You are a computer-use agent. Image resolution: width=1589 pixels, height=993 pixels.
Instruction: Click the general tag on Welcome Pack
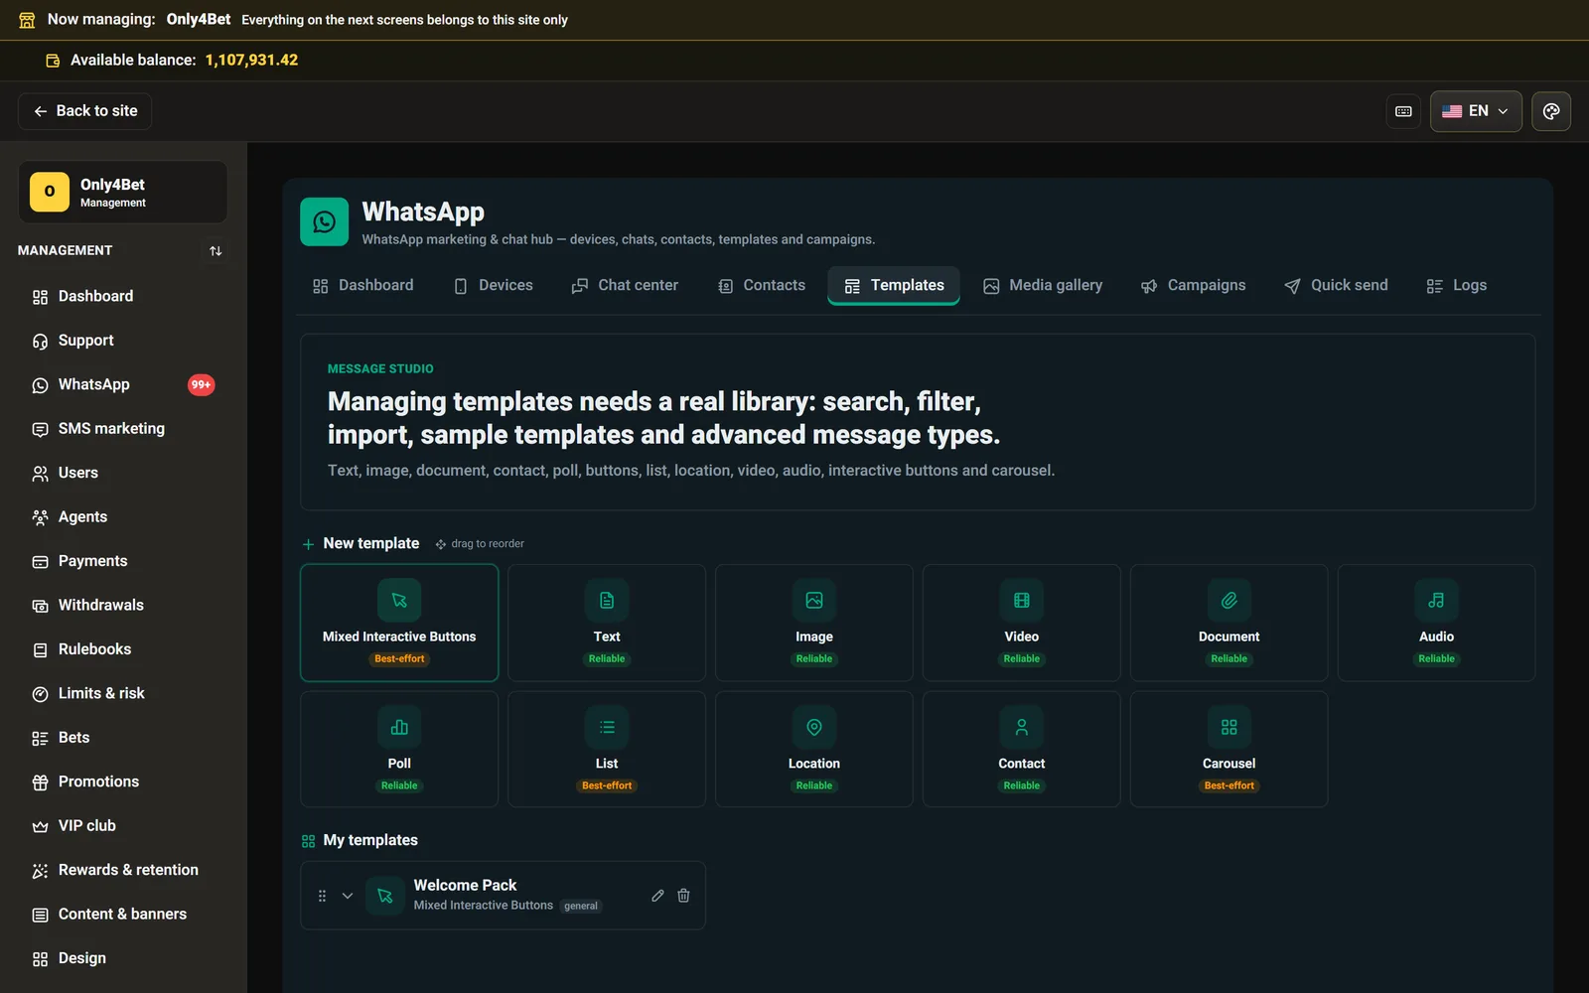tap(581, 906)
